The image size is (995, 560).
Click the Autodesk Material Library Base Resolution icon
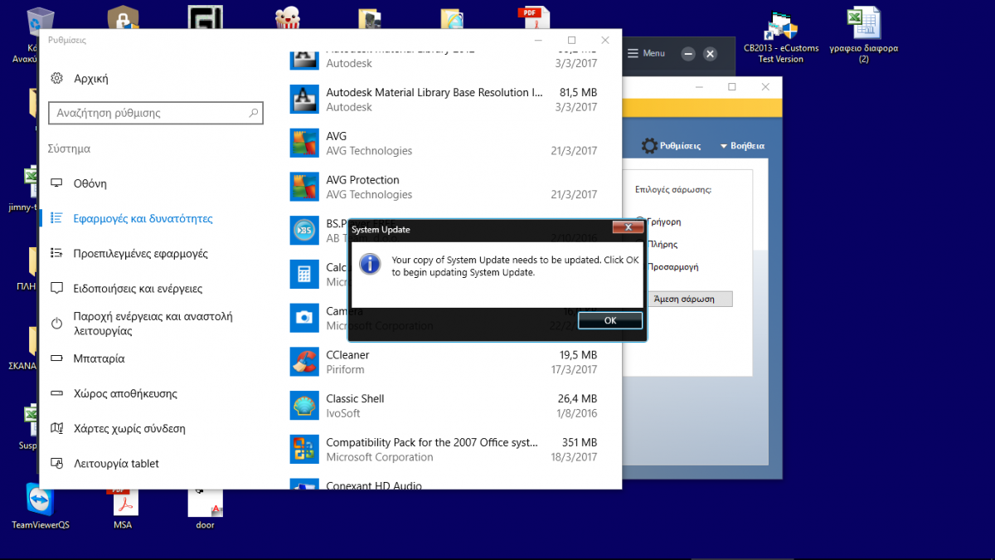[304, 100]
